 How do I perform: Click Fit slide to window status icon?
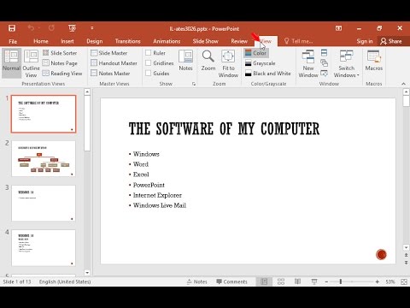[404, 281]
